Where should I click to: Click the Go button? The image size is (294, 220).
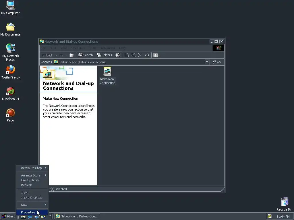(216, 62)
